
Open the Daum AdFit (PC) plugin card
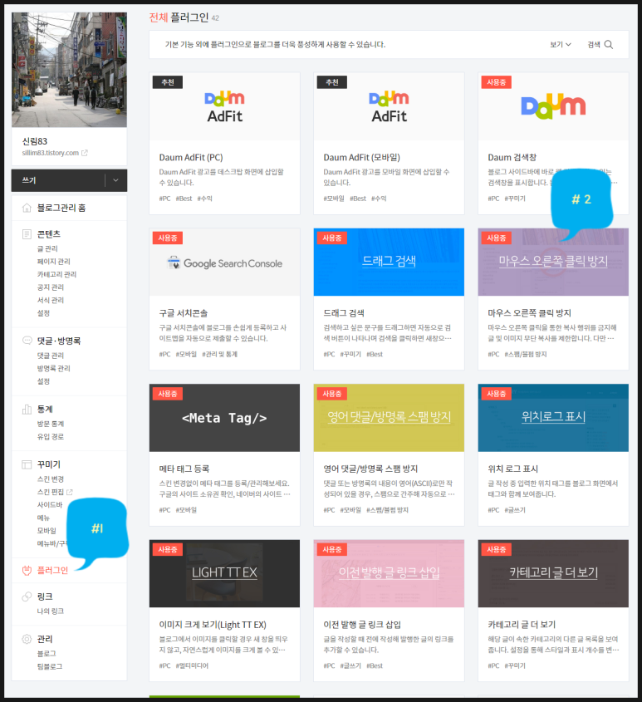[224, 143]
